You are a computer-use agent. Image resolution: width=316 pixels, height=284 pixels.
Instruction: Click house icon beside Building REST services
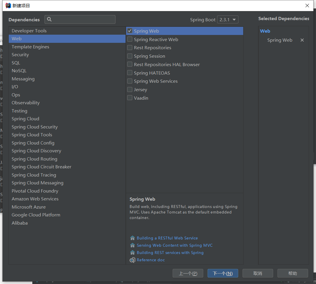(x=133, y=253)
